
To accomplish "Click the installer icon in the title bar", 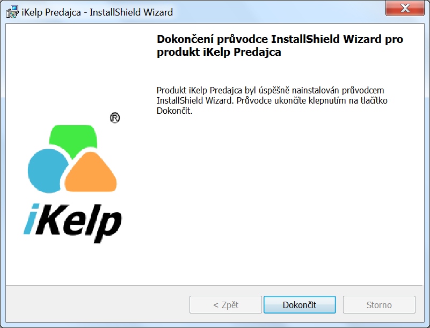I will (x=12, y=12).
